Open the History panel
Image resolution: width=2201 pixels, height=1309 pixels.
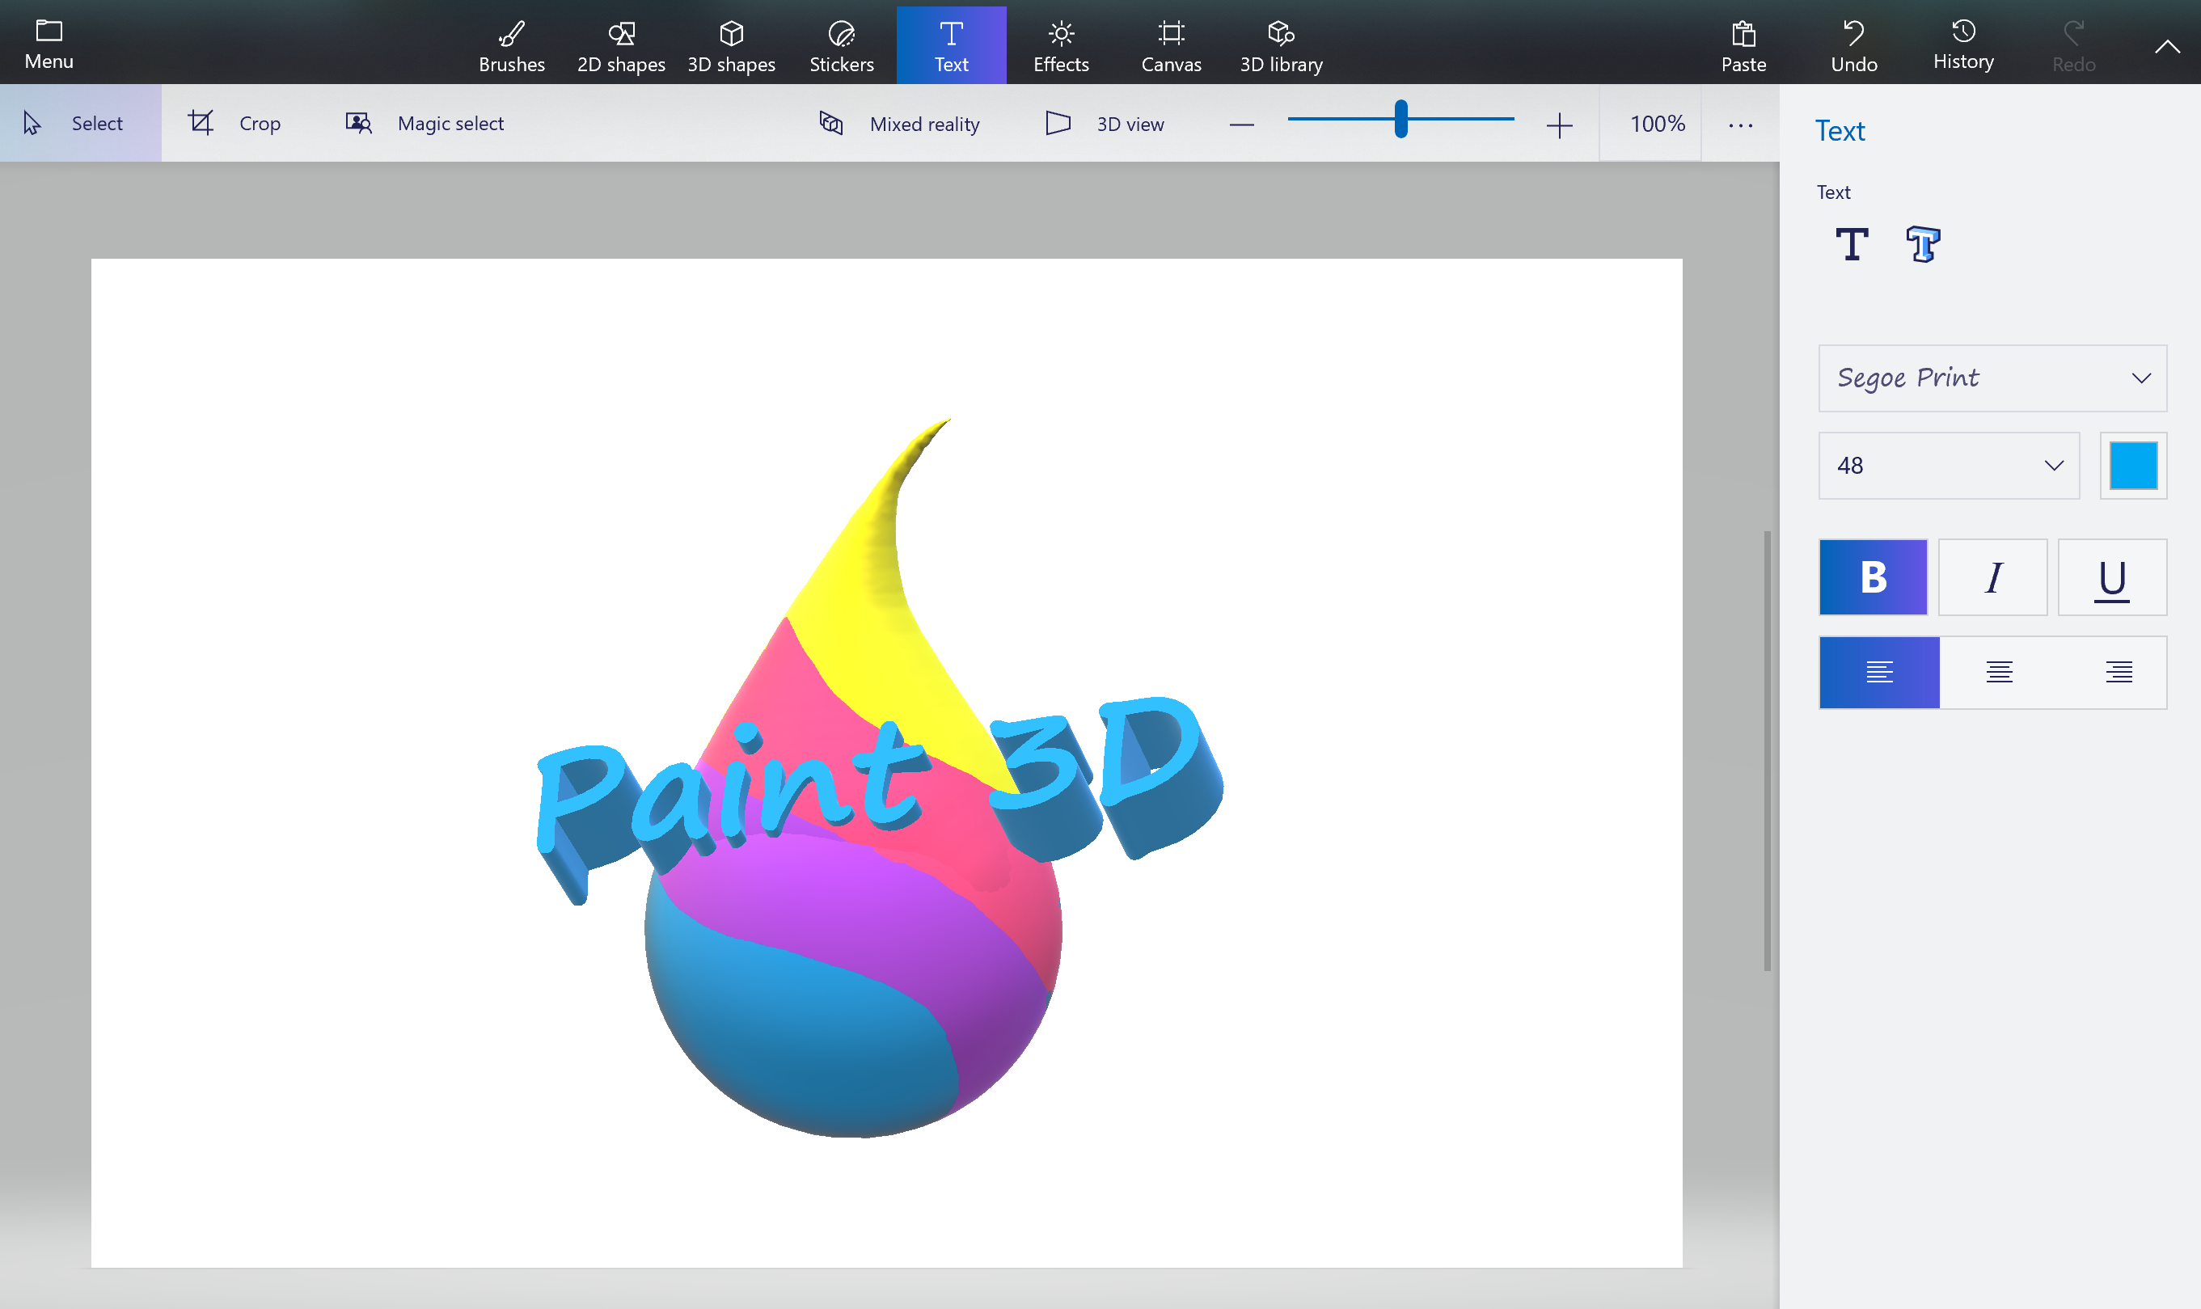[x=1962, y=43]
